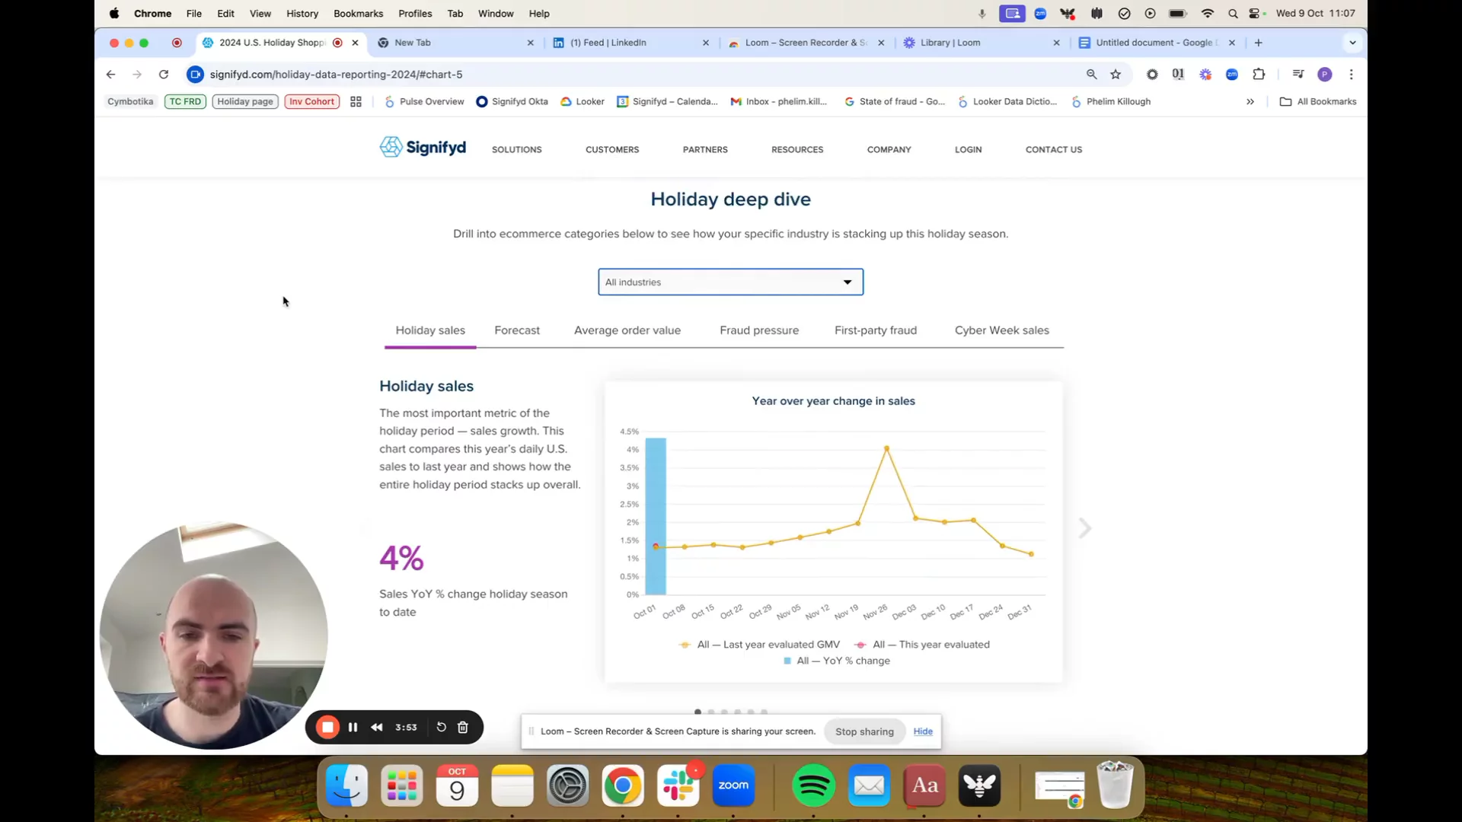Viewport: 1462px width, 822px height.
Task: Switch to the Fraud pressure tab
Action: coord(758,330)
